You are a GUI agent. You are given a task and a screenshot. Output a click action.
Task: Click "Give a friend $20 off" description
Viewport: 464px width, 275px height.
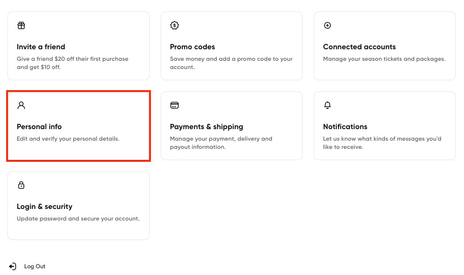click(72, 63)
